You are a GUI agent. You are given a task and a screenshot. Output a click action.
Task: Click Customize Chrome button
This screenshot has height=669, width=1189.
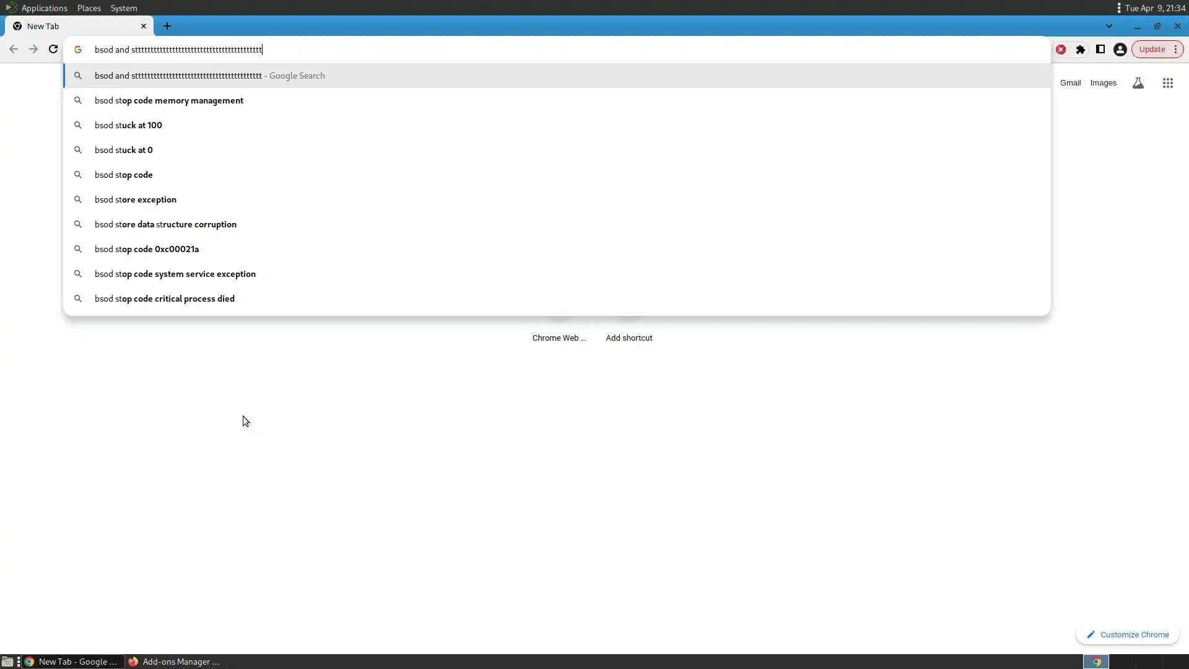point(1128,635)
